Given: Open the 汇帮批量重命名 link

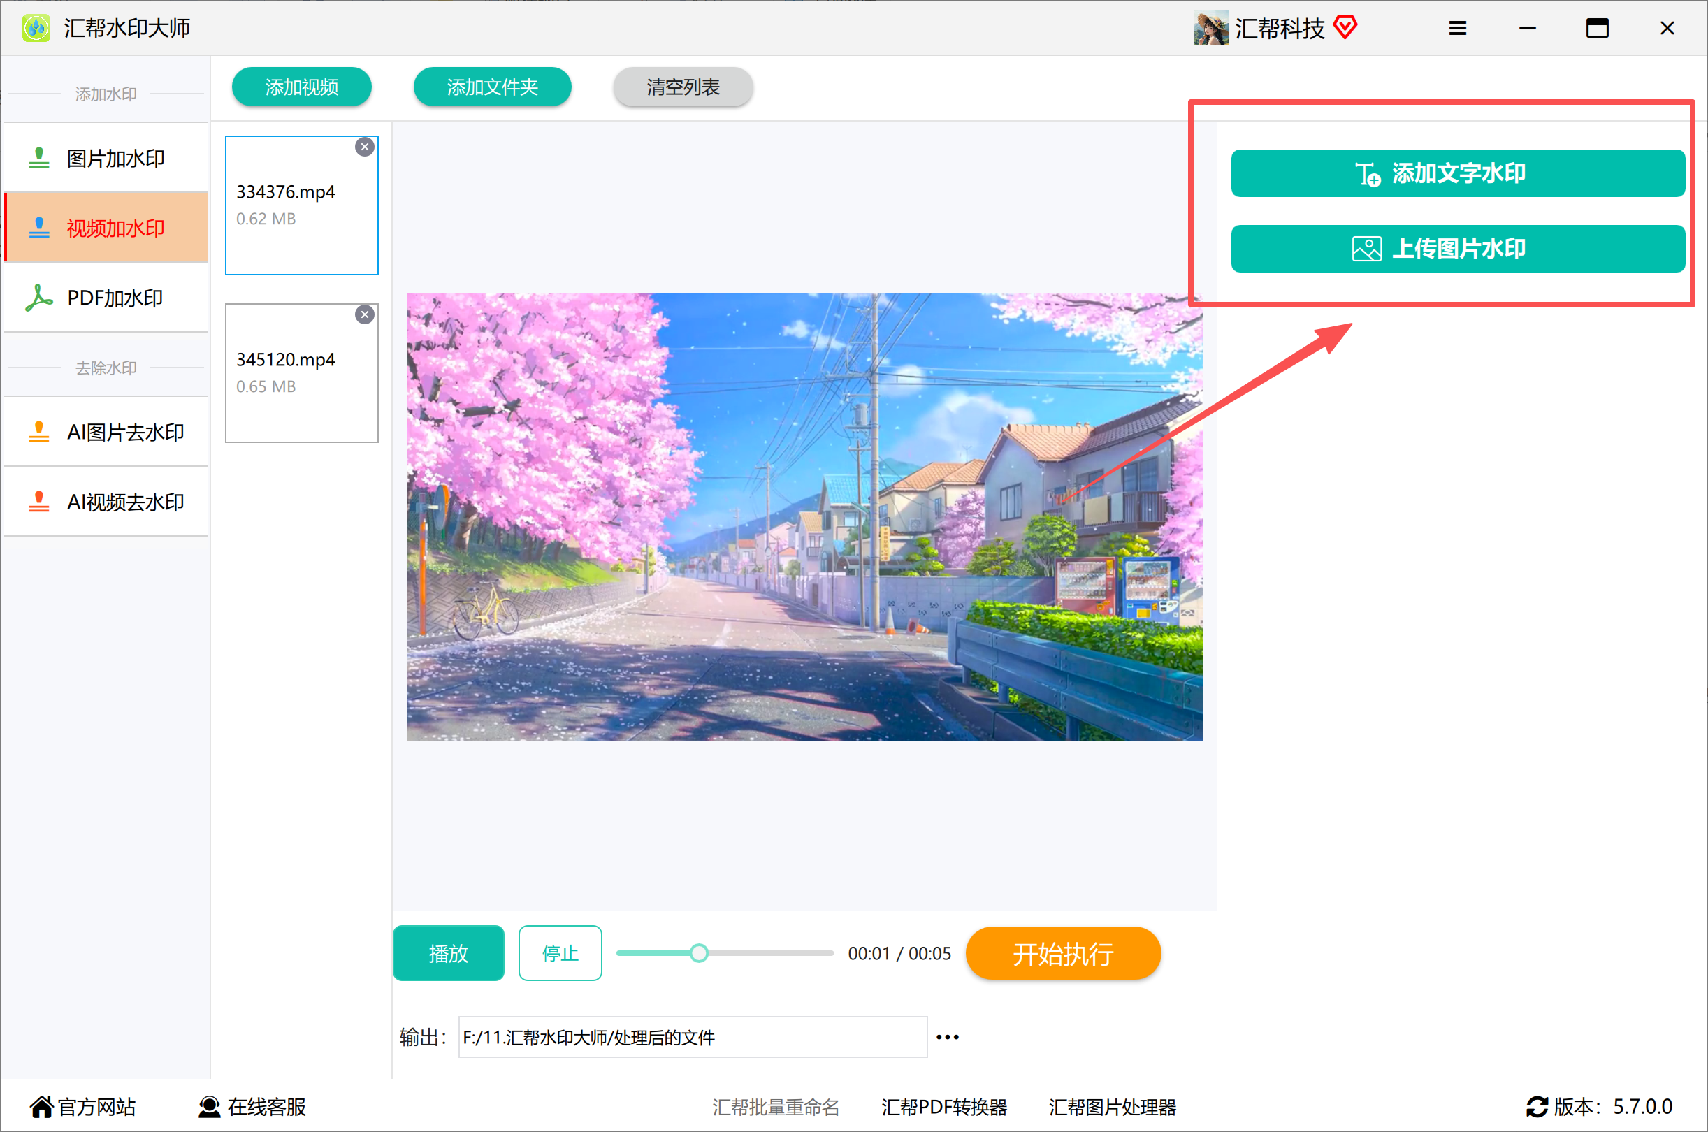Looking at the screenshot, I should point(776,1108).
